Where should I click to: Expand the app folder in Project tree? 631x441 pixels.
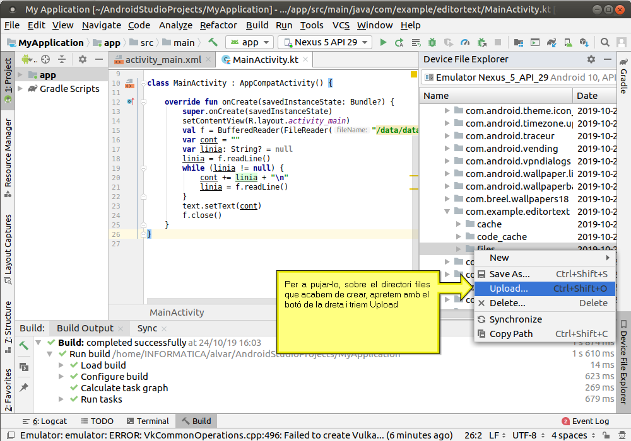point(20,75)
